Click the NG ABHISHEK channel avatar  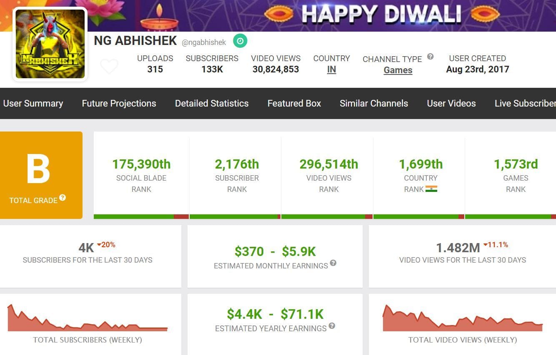[50, 44]
